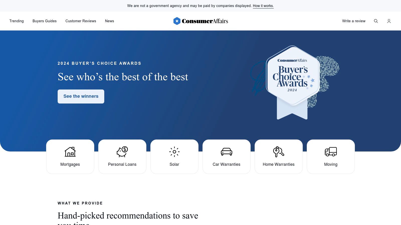This screenshot has width=401, height=225.
Task: Open the News menu
Action: click(110, 21)
